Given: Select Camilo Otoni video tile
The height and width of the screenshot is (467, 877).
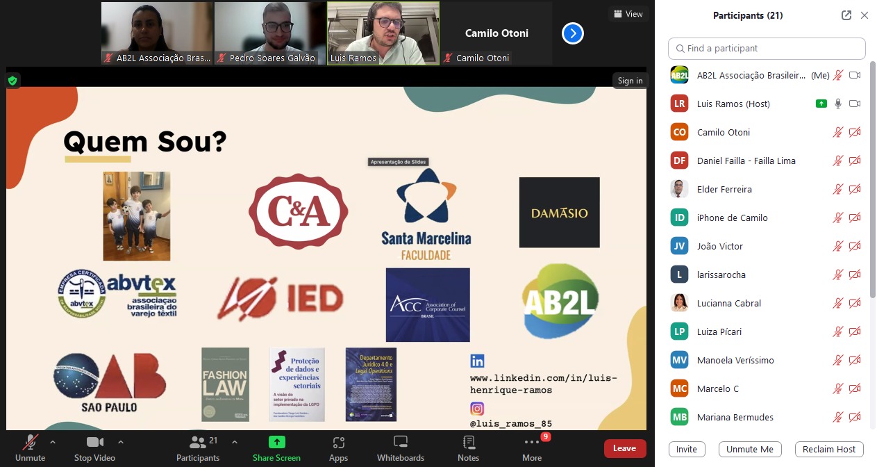Looking at the screenshot, I should click(496, 33).
